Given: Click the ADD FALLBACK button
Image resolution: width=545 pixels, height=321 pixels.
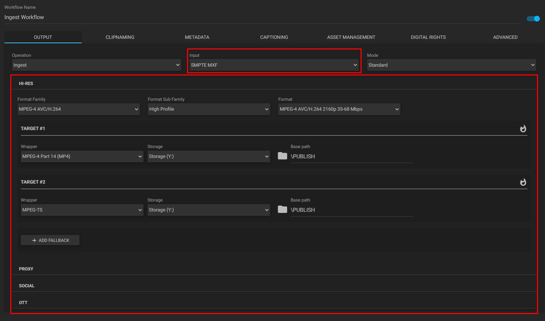Looking at the screenshot, I should point(50,240).
